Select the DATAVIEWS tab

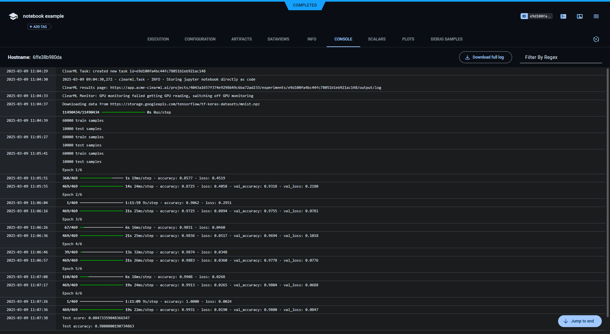278,39
